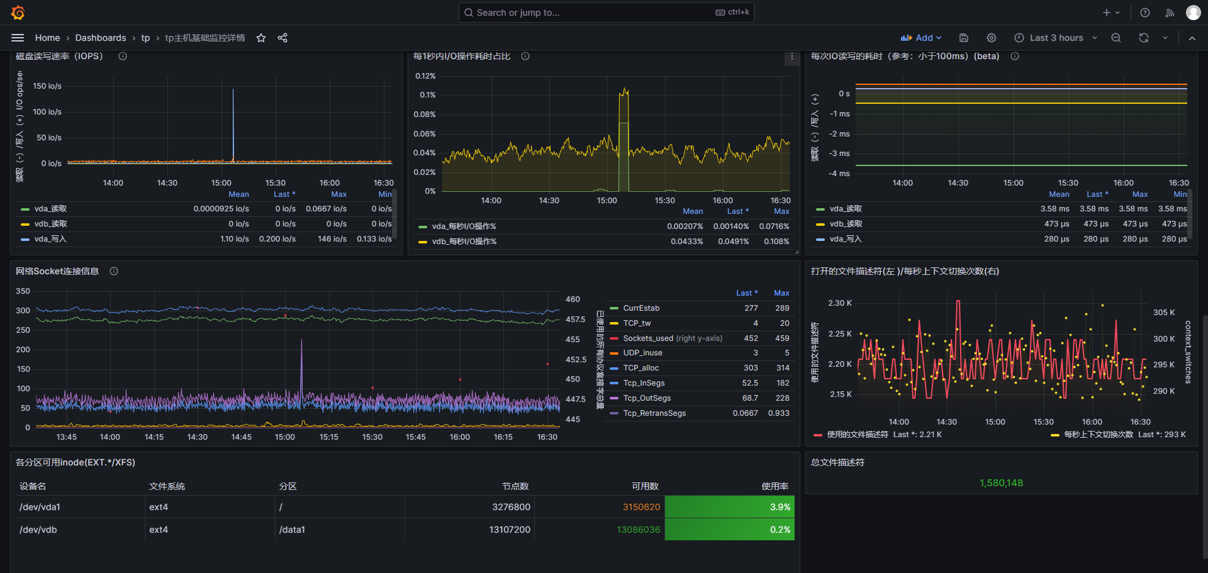Open refresh interval dropdown arrow
The height and width of the screenshot is (573, 1208).
(x=1165, y=38)
